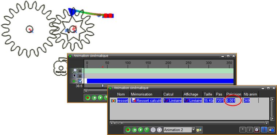Click the timeline position slider handle

point(103,86)
